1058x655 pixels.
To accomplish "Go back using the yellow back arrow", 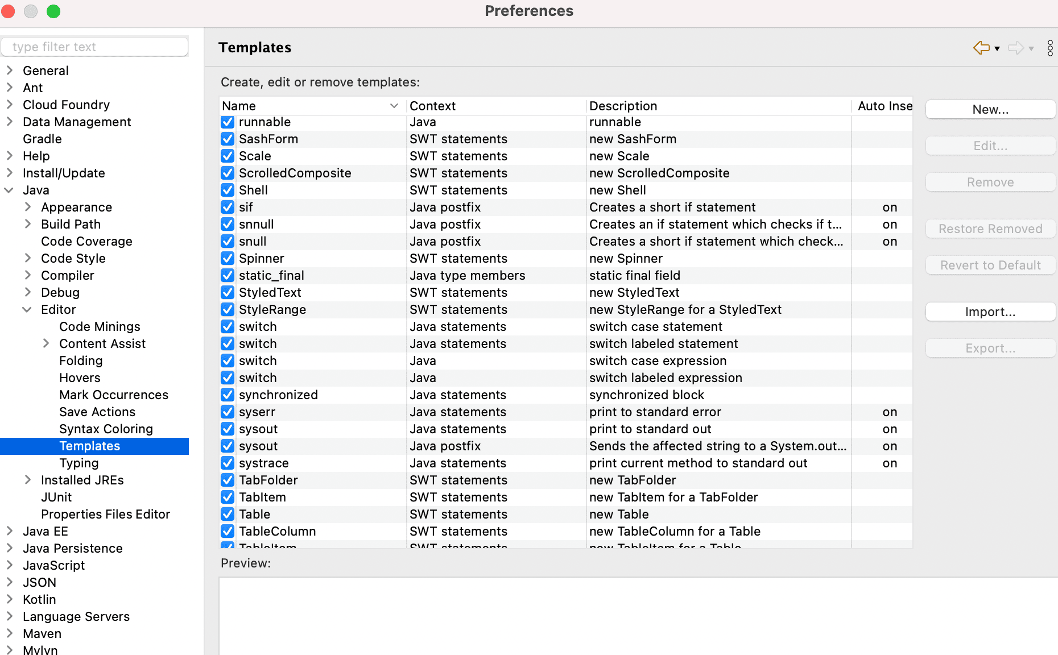I will pyautogui.click(x=981, y=48).
